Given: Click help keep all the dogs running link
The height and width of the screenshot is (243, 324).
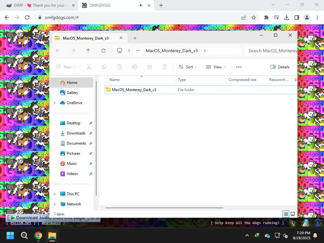Looking at the screenshot, I should [247, 223].
